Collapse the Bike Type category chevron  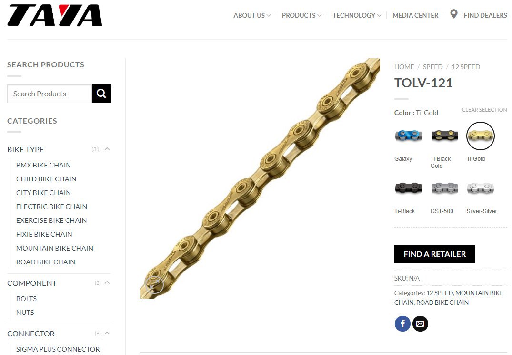(x=107, y=149)
